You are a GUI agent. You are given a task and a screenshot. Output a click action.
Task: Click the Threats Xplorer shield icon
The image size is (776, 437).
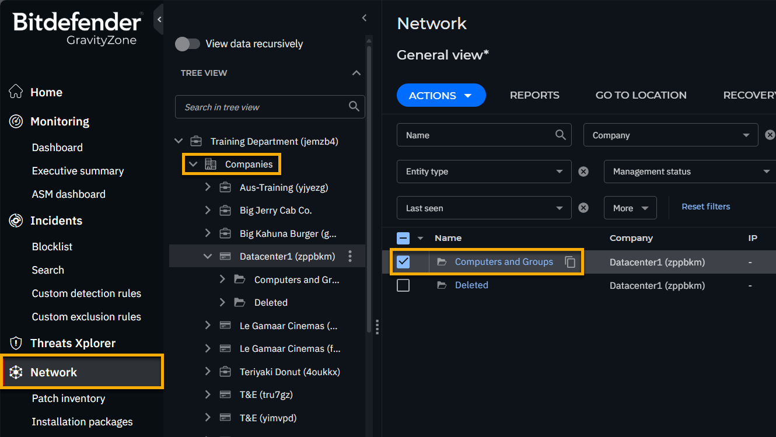[16, 343]
